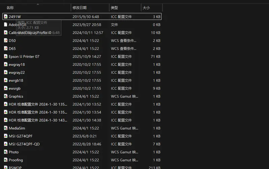Click WCS Gamut type cell in MediaSim row
The width and height of the screenshot is (269, 169).
click(124, 128)
